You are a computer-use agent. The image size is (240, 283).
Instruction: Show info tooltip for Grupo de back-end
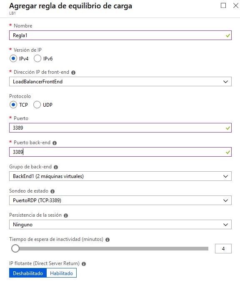point(56,167)
